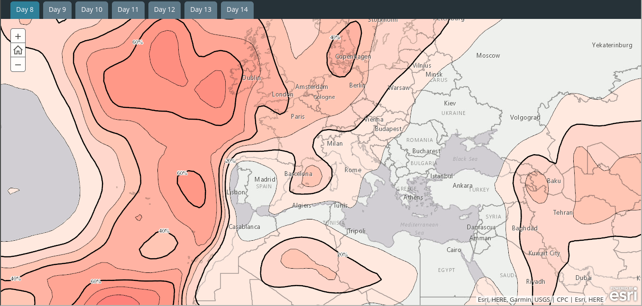The width and height of the screenshot is (642, 306).
Task: Click the Riyadh city label
Action: pos(535,281)
